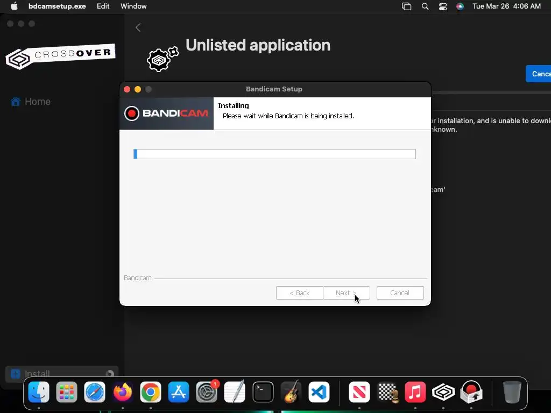Click the Installing heading text
This screenshot has width=551, height=413.
pos(234,106)
